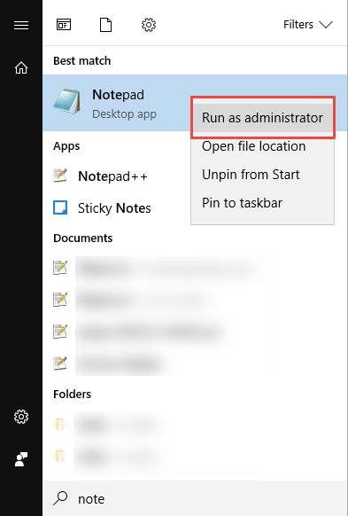The height and width of the screenshot is (516, 348).
Task: Click the Apps section header
Action: point(66,146)
